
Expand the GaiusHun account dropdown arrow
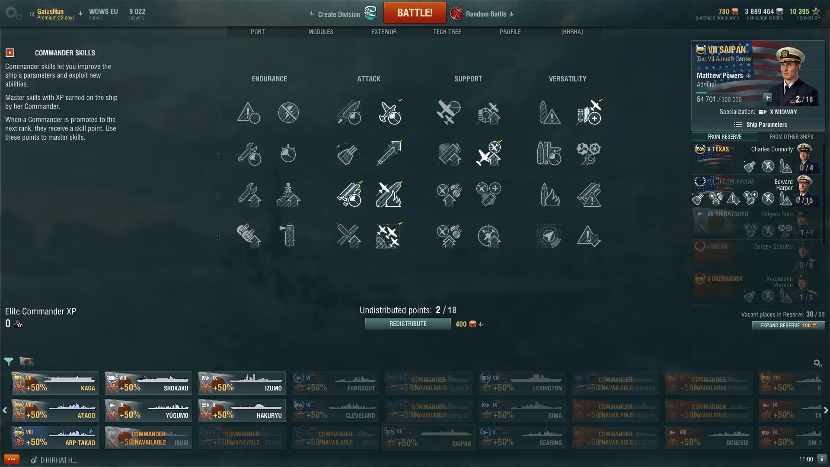[x=80, y=13]
